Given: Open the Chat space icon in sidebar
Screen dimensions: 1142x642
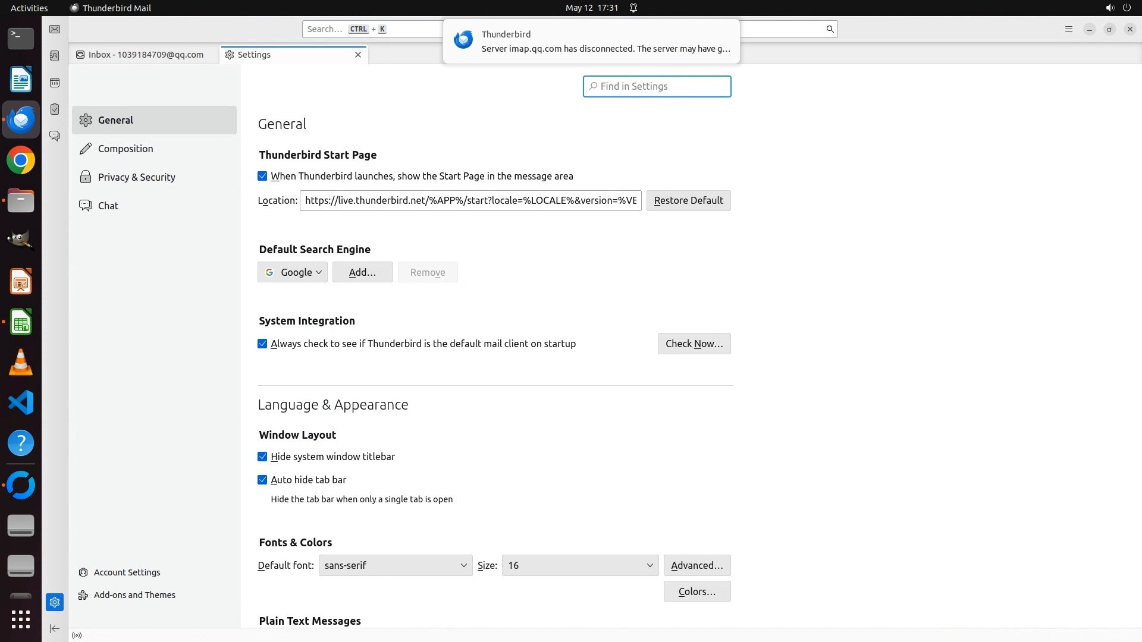Looking at the screenshot, I should pos(55,136).
